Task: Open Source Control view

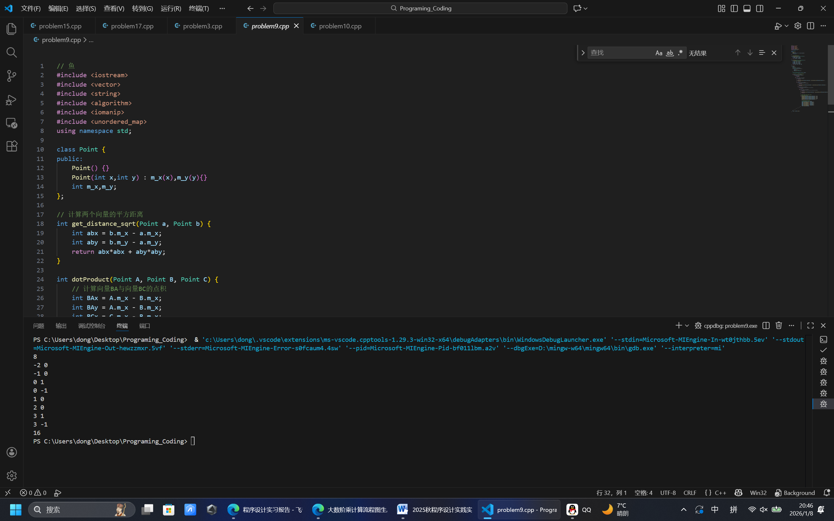Action: pos(12,76)
